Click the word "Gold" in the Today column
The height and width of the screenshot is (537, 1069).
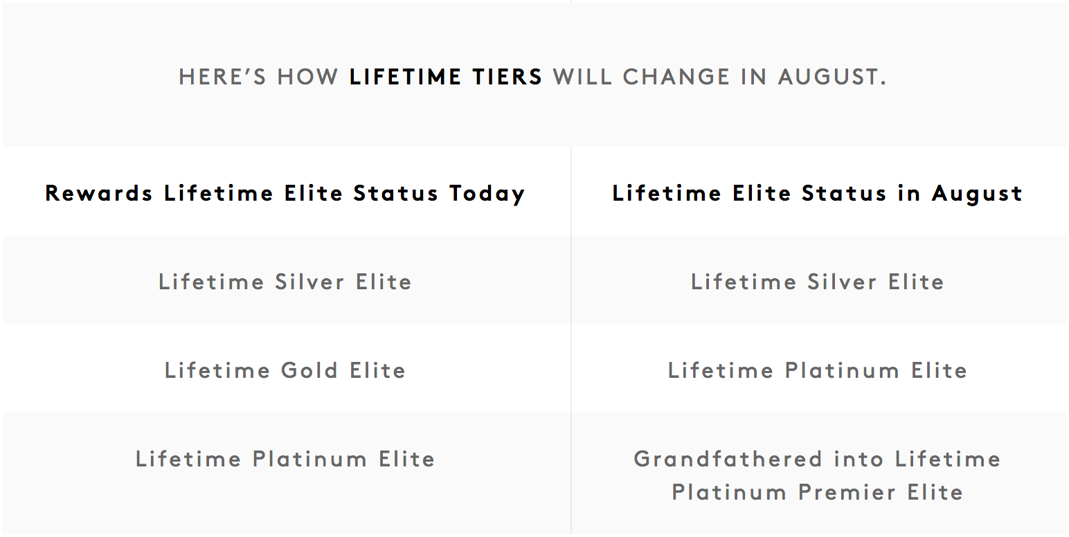point(309,370)
